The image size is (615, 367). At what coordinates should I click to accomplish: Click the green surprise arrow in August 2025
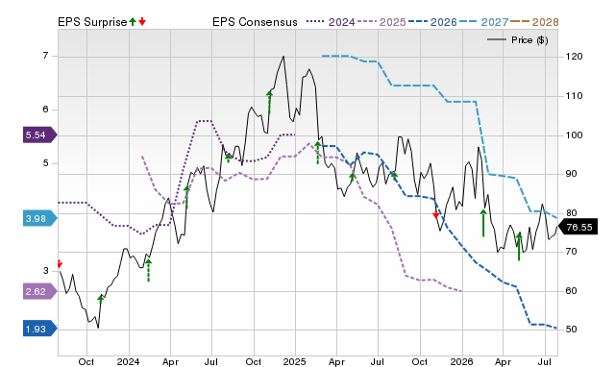click(394, 176)
